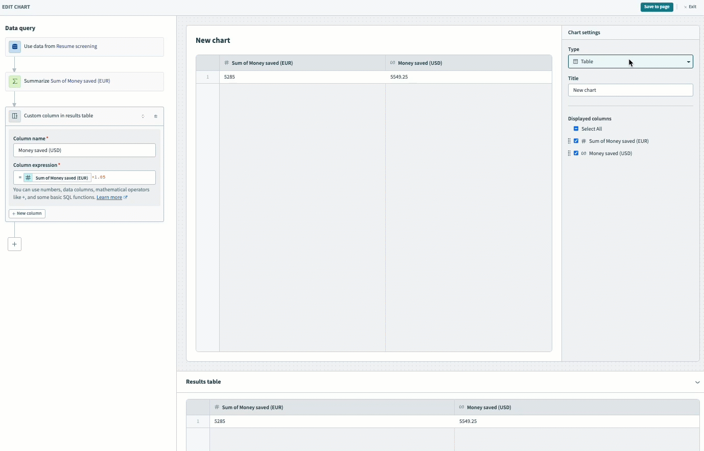704x451 pixels.
Task: Uncheck Money saved (USD) displayed column
Action: coord(576,153)
